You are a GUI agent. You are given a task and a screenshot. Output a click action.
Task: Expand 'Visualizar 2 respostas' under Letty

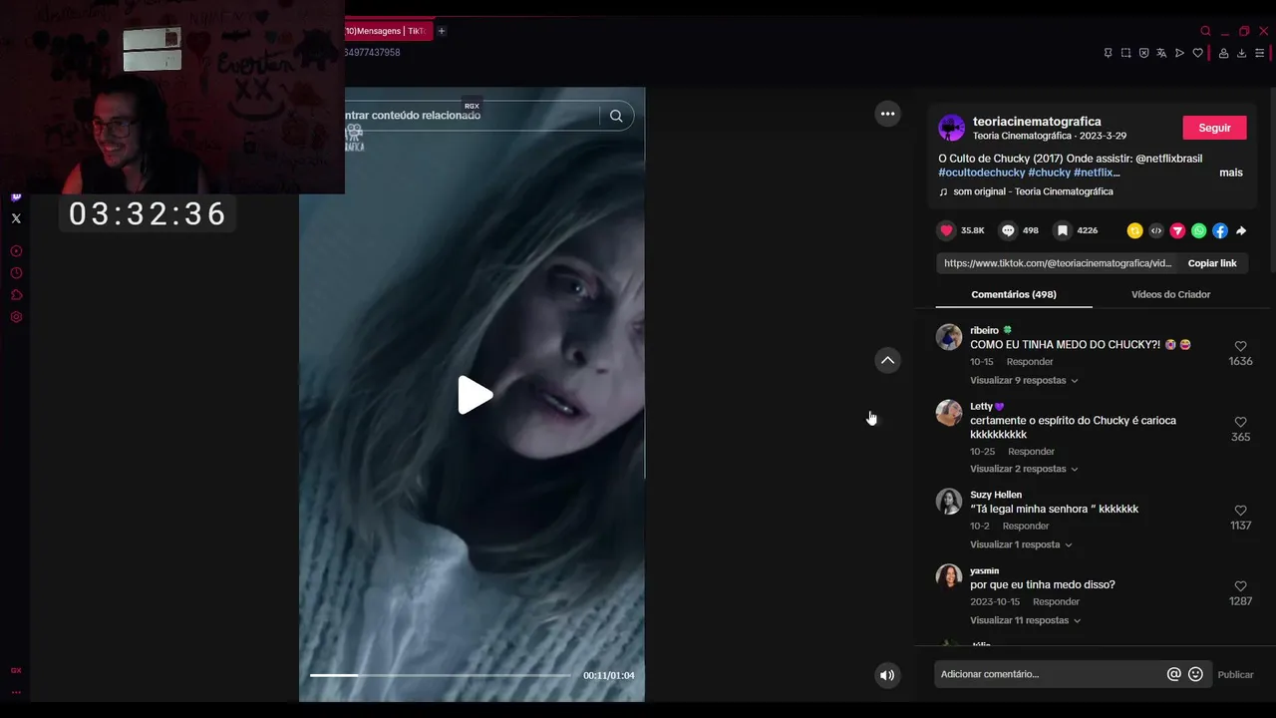(1024, 469)
